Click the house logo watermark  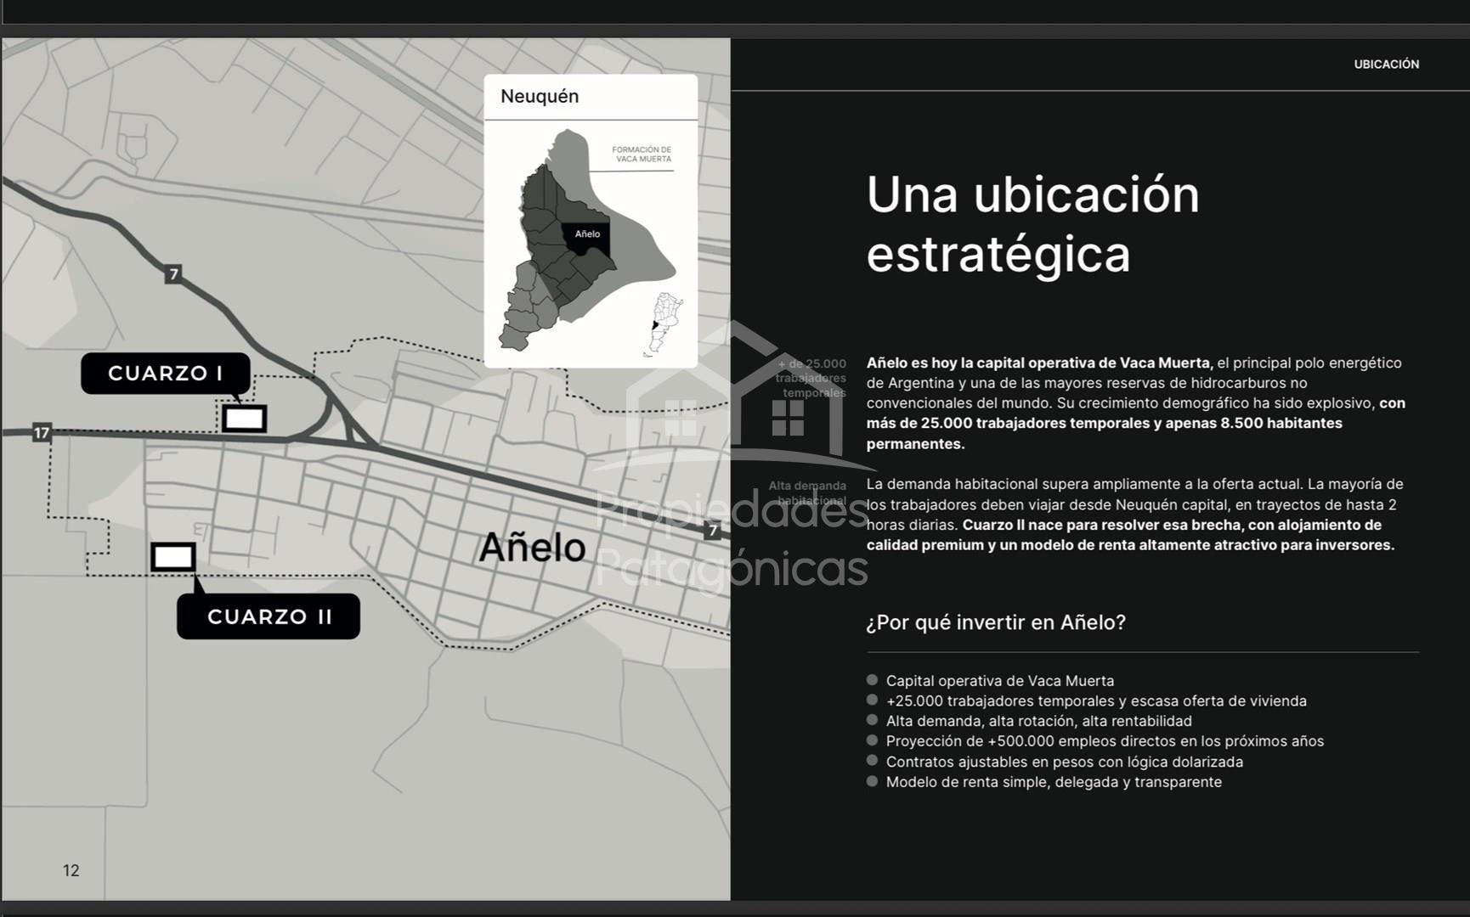click(736, 397)
